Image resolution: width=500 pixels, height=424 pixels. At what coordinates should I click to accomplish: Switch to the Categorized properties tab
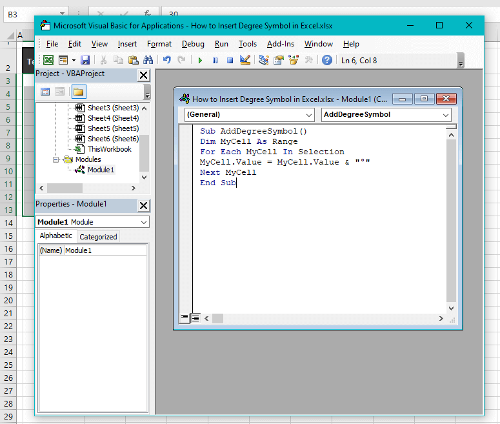click(98, 237)
